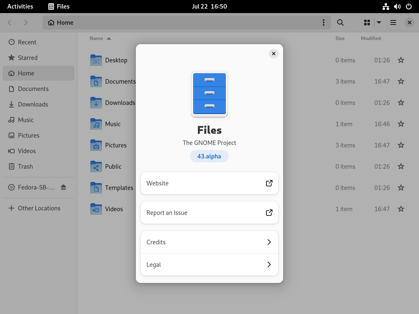
Task: Open Downloads in the sidebar
Action: 38,104
